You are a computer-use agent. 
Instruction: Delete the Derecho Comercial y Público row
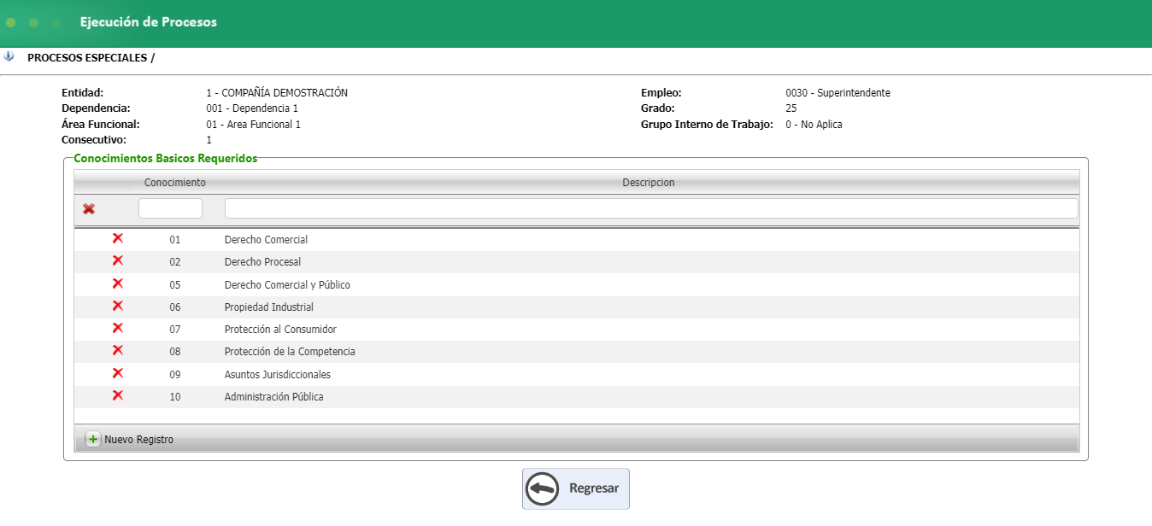coord(118,283)
